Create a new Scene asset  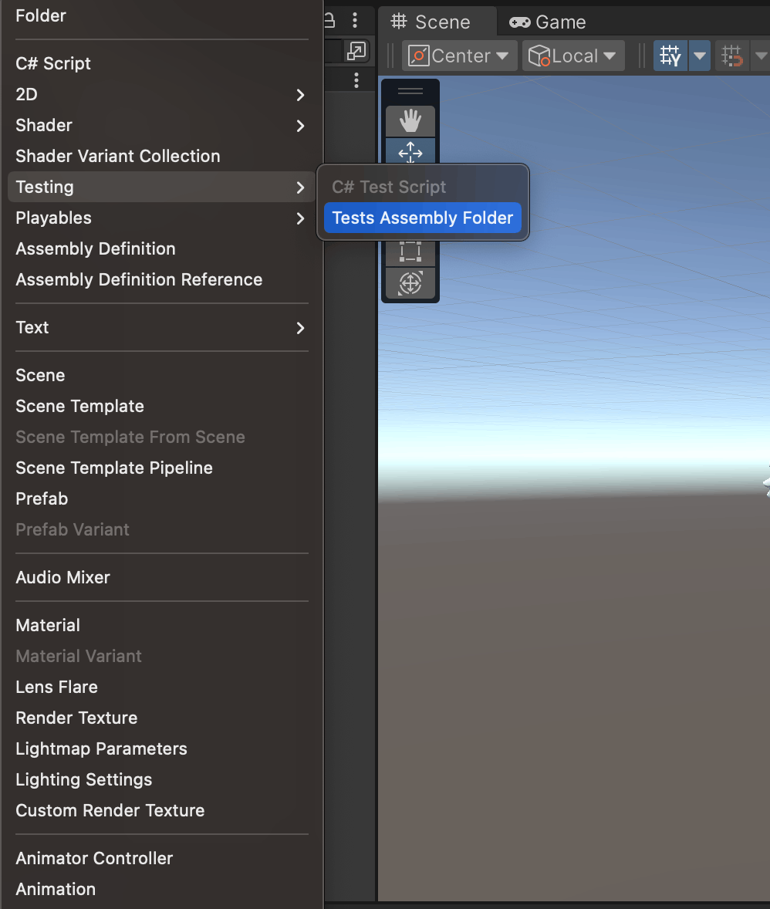tap(162, 375)
